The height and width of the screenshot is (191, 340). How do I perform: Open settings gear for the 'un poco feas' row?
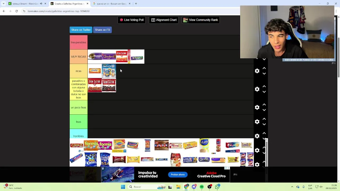coord(257,107)
